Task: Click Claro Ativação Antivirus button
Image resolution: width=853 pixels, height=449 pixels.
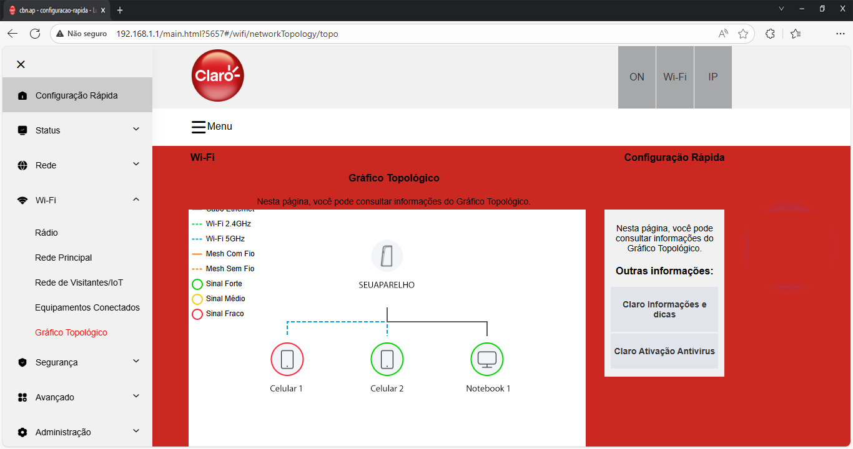Action: pos(664,351)
